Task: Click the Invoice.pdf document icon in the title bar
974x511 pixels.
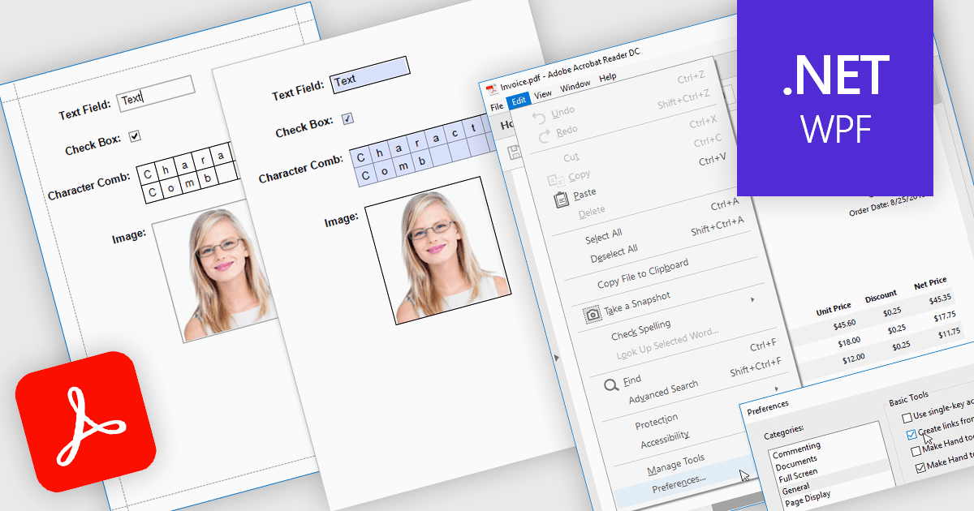Action: (491, 89)
